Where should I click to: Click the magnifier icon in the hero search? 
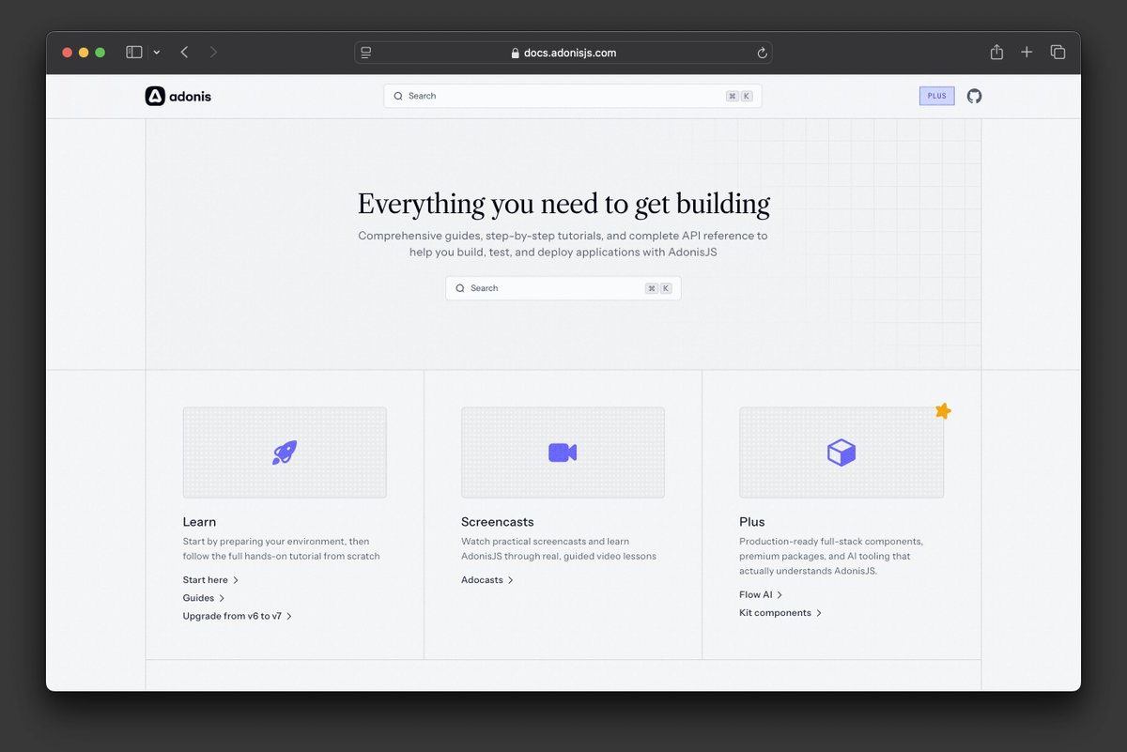point(460,288)
